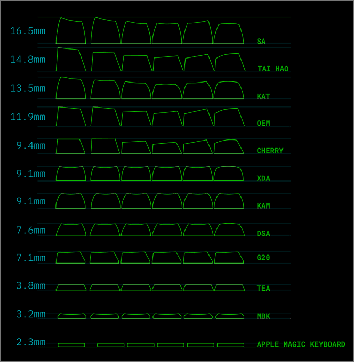This screenshot has width=354, height=362.
Task: Click the KAT profile name
Action: 263,96
